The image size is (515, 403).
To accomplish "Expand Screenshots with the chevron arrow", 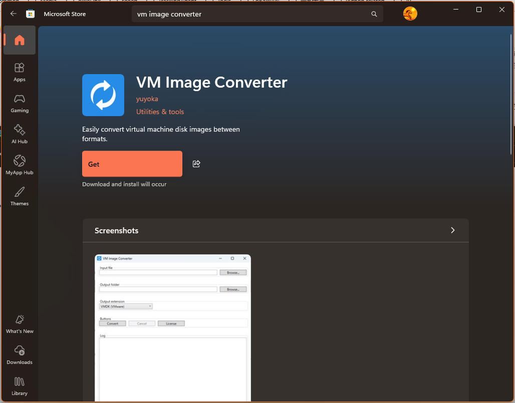I will 452,230.
